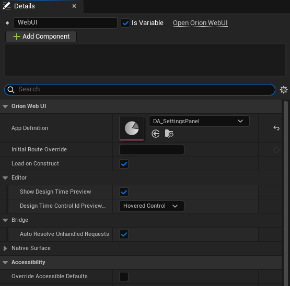Click the Details panel pencil icon
290x286 pixels.
coord(7,6)
